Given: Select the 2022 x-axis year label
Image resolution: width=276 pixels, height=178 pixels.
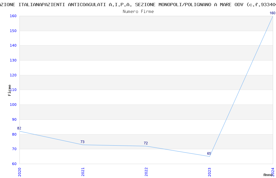Looking at the screenshot, I should tap(146, 172).
